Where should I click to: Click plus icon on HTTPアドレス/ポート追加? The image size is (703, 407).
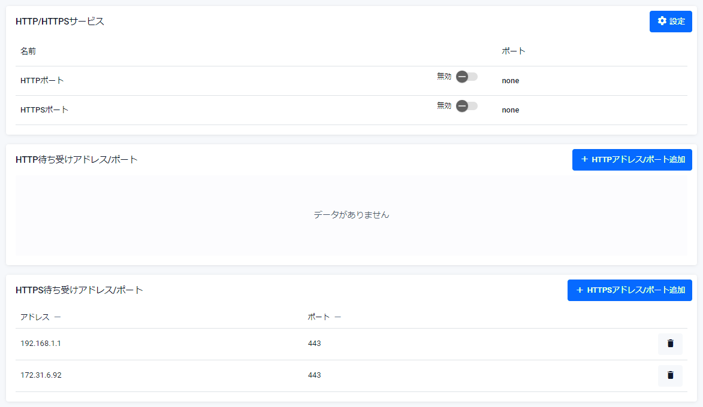584,160
